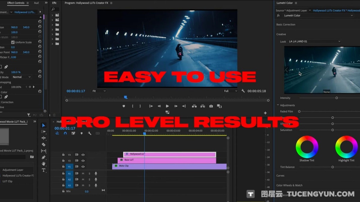Switch to the Effect Controls tab

click(x=16, y=3)
